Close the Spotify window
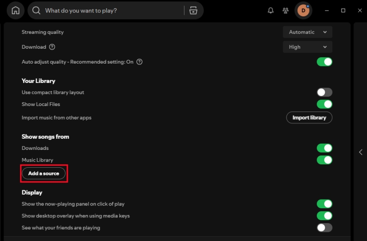 pos(360,11)
